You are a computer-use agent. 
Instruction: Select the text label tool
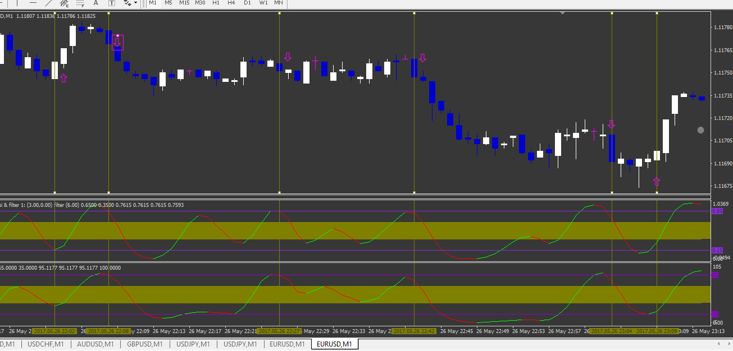point(111,3)
